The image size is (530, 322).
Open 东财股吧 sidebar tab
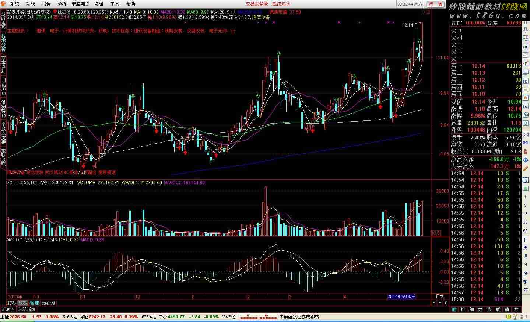tap(3, 157)
